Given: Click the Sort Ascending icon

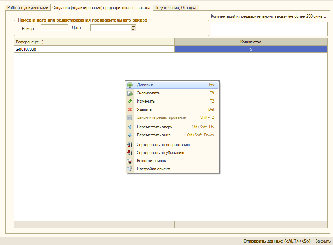Looking at the screenshot, I should pos(130,145).
